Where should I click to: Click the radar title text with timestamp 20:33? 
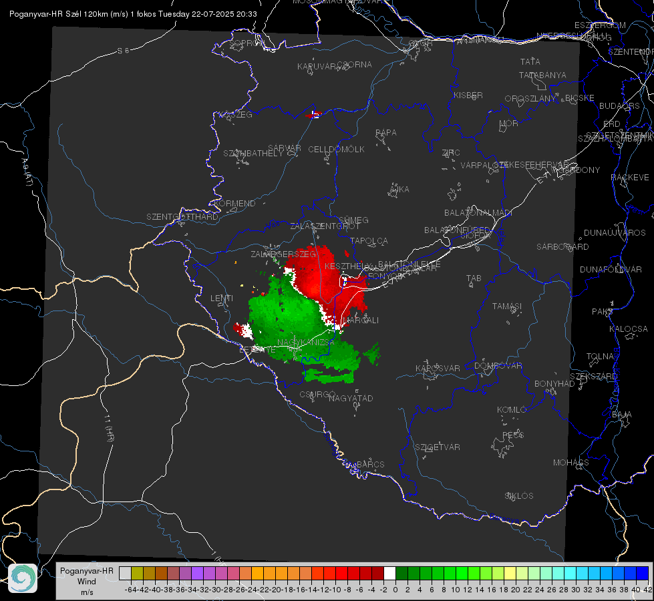coord(133,14)
